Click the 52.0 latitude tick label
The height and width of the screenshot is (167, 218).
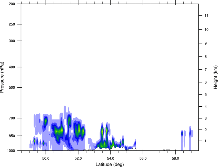78,159
